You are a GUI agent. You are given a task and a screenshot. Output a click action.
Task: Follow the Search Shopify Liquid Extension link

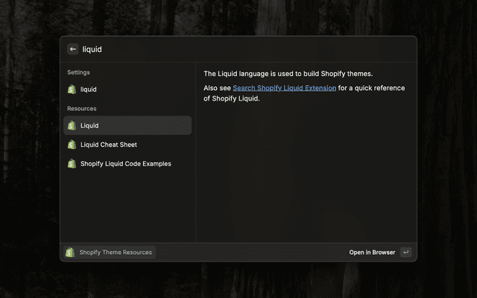point(284,89)
